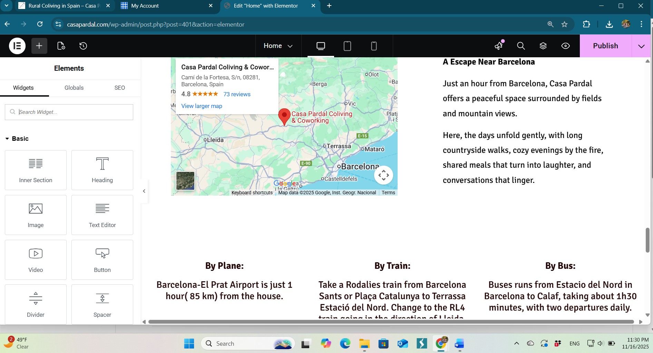Open the What's New megaphone icon
Screen dimensions: 653x353
pyautogui.click(x=499, y=46)
